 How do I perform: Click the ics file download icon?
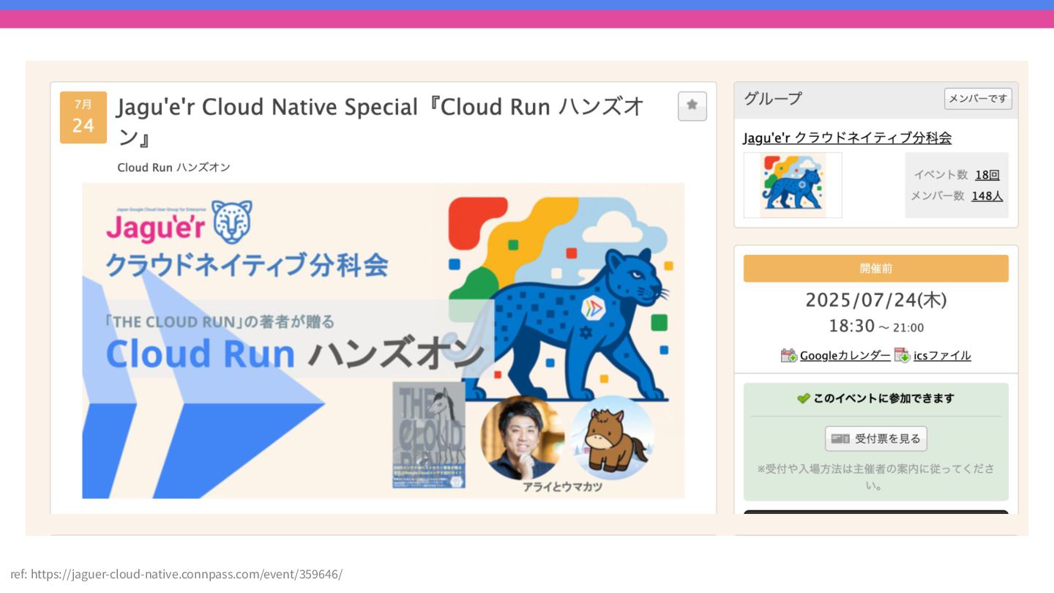pos(902,356)
